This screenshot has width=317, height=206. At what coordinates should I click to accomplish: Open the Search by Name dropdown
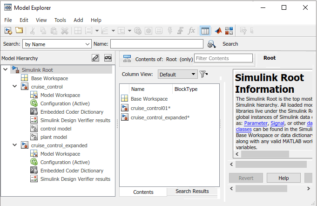[x=57, y=44]
